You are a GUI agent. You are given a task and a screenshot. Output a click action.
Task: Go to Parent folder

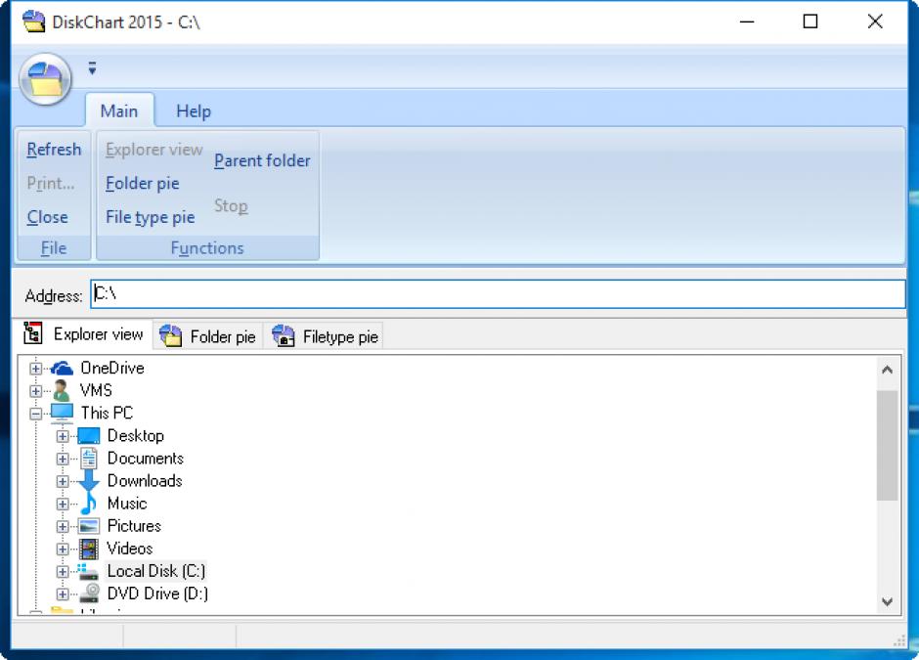coord(262,160)
